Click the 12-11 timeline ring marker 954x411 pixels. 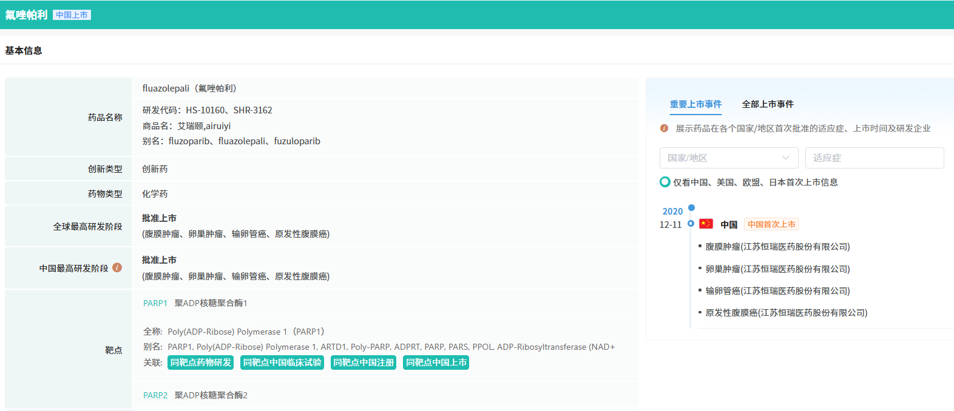[x=691, y=224]
